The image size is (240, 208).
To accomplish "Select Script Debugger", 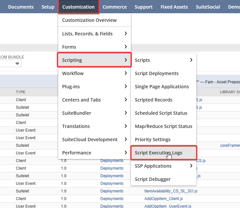I will click(164, 179).
